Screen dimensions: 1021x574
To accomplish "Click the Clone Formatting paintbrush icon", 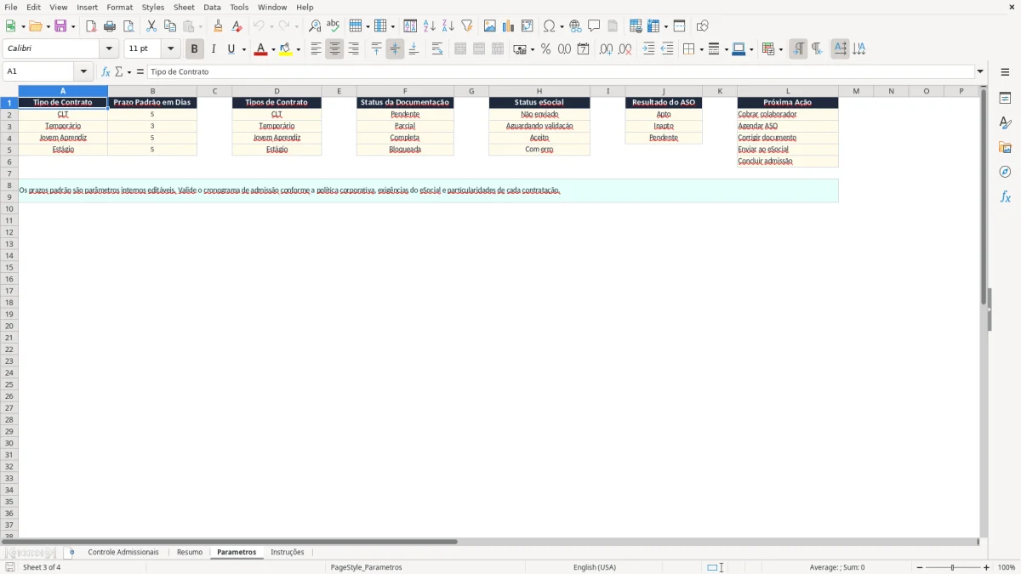I will click(219, 26).
